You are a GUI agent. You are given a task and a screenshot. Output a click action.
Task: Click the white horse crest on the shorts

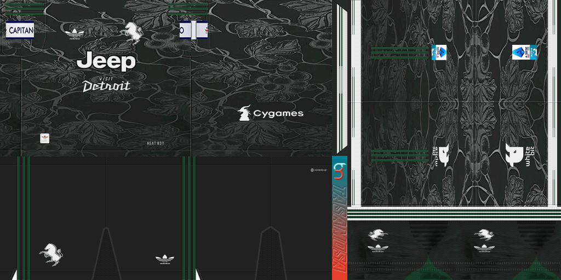coord(51,254)
